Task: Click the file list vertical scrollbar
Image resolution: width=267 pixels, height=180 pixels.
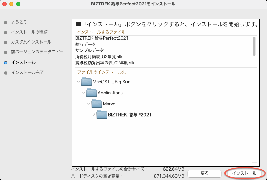Action: coord(254,46)
